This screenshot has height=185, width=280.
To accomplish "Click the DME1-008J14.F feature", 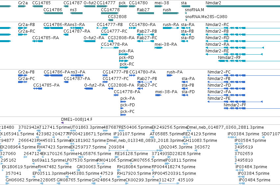I will tap(62, 123).
